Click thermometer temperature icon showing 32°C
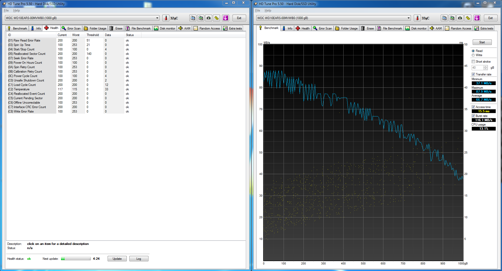 click(x=166, y=18)
